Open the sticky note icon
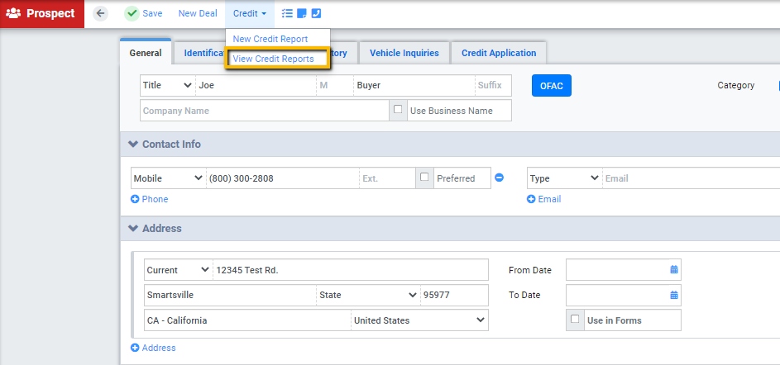780x365 pixels. (301, 13)
